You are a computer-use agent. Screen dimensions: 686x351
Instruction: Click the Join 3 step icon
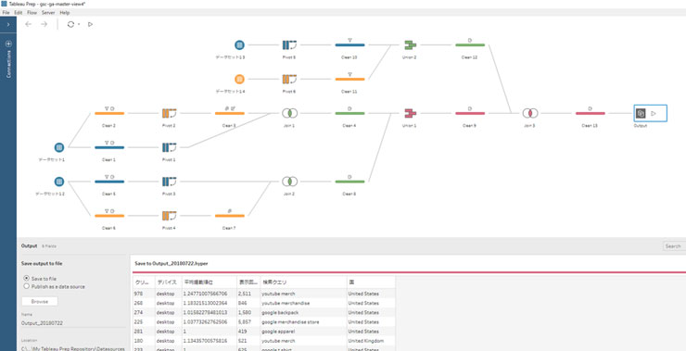530,113
